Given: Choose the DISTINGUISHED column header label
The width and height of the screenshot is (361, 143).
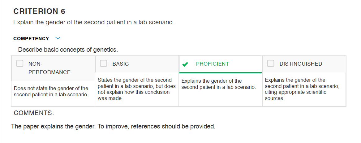Looking at the screenshot, I should pyautogui.click(x=301, y=64).
